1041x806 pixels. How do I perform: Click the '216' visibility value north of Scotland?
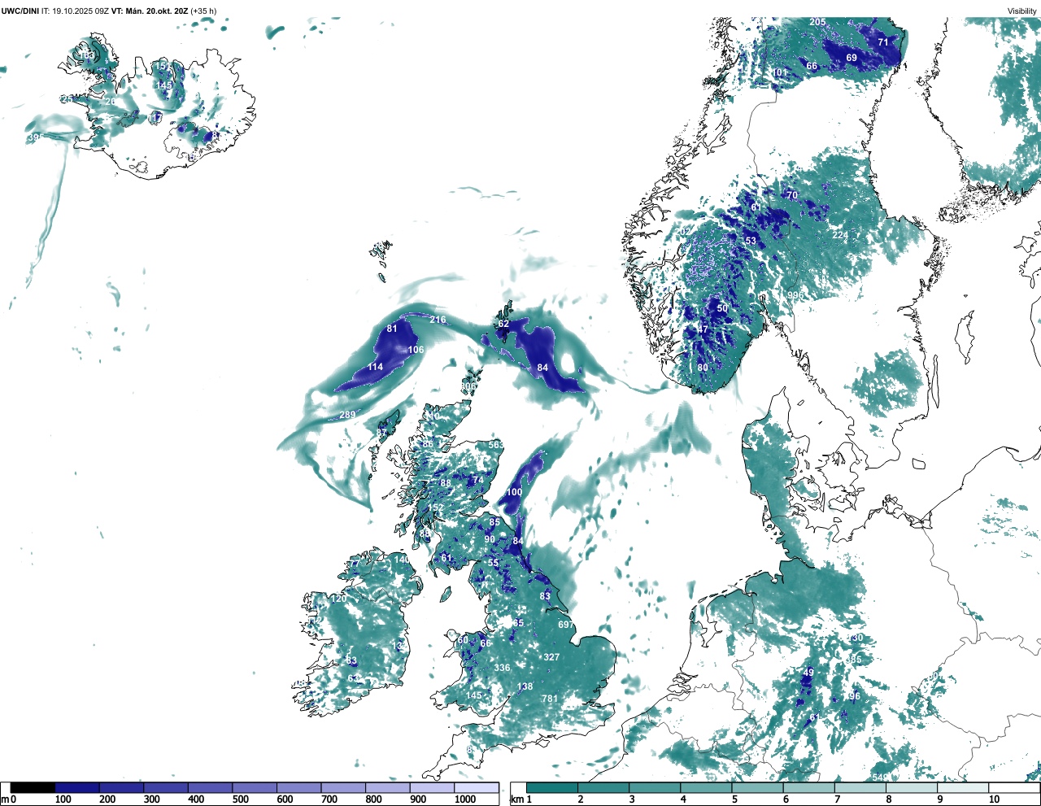[x=438, y=320]
